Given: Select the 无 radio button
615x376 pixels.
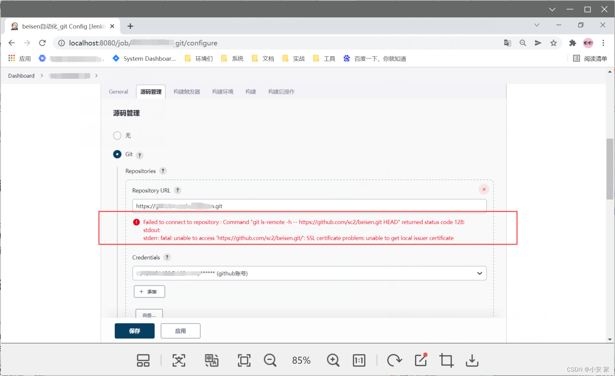Looking at the screenshot, I should 117,135.
